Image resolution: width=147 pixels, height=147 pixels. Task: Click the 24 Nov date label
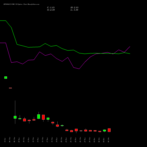[x=71, y=140]
